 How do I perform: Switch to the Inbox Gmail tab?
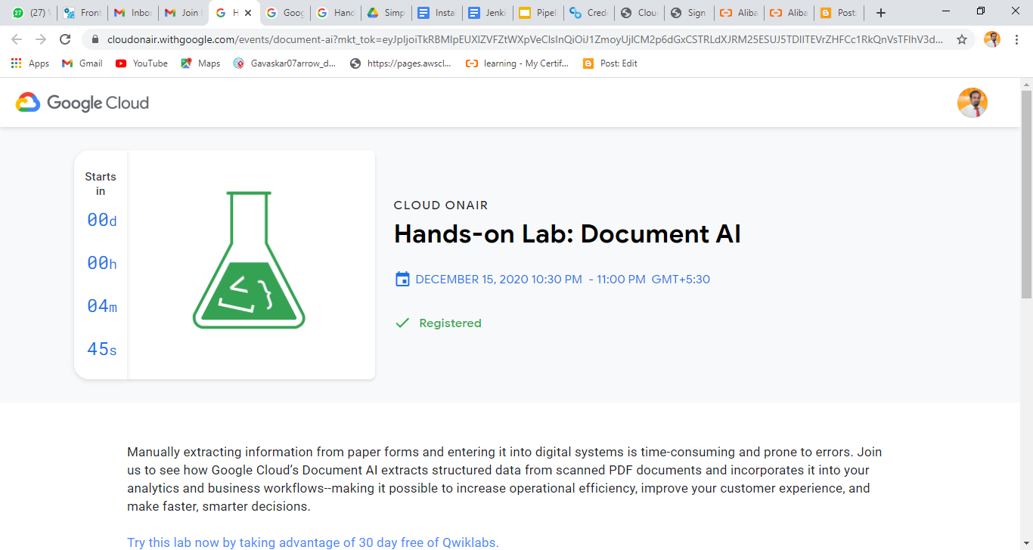tap(132, 13)
